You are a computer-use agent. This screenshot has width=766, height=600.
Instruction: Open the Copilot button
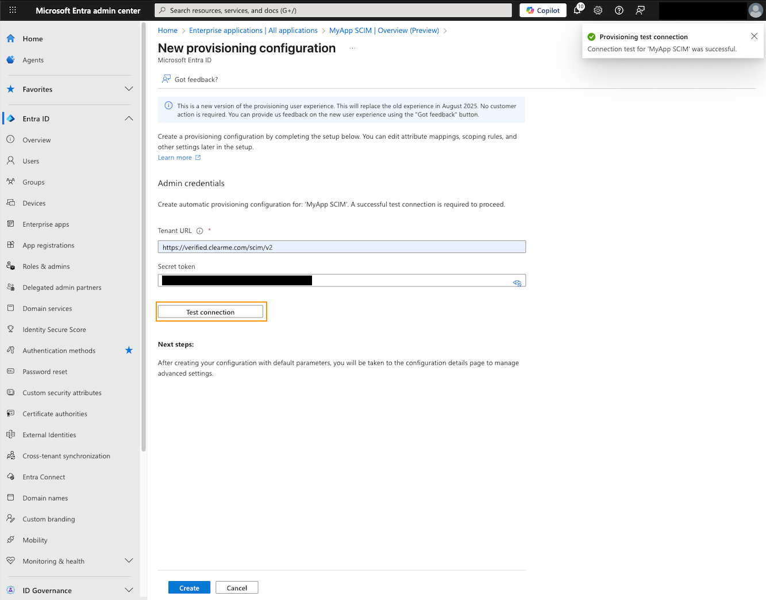[x=543, y=10]
